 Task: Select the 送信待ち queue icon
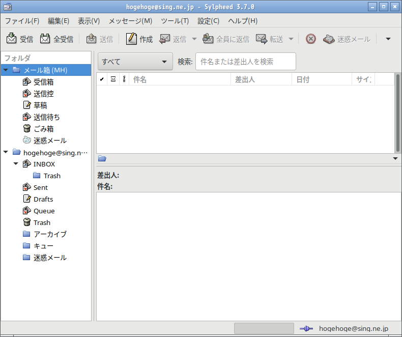[26, 117]
